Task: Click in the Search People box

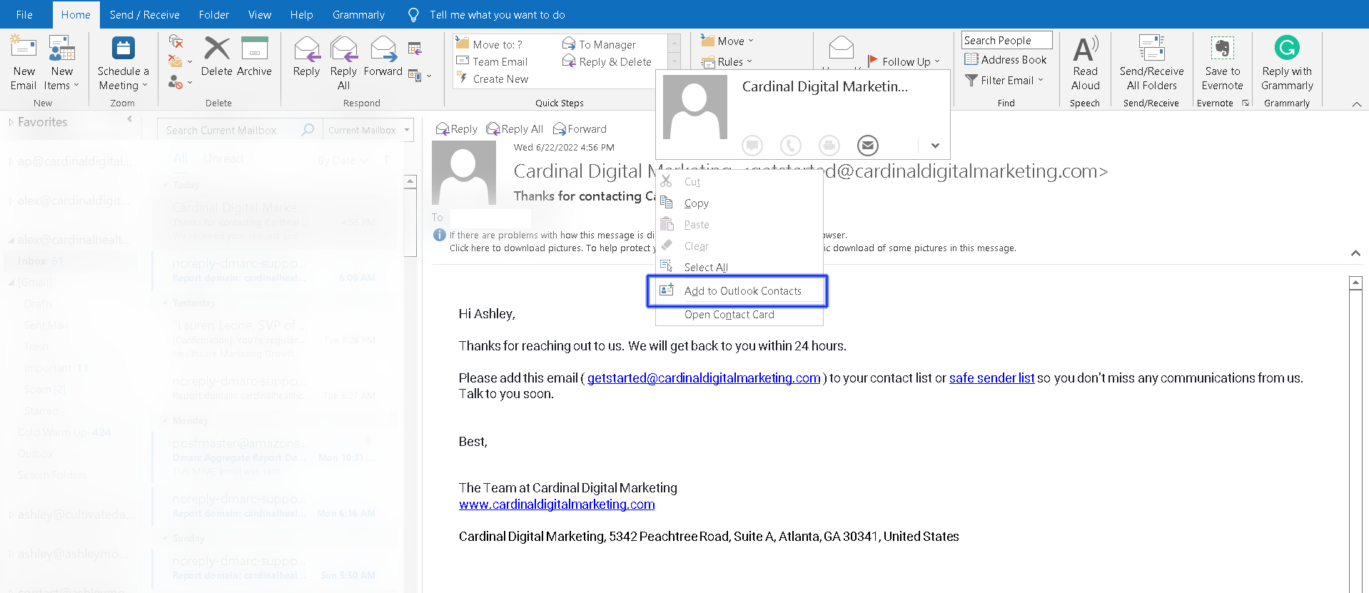Action: click(1006, 41)
